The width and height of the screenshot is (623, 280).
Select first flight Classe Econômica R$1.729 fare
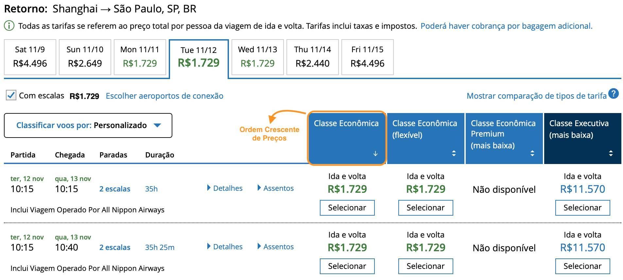pyautogui.click(x=347, y=208)
